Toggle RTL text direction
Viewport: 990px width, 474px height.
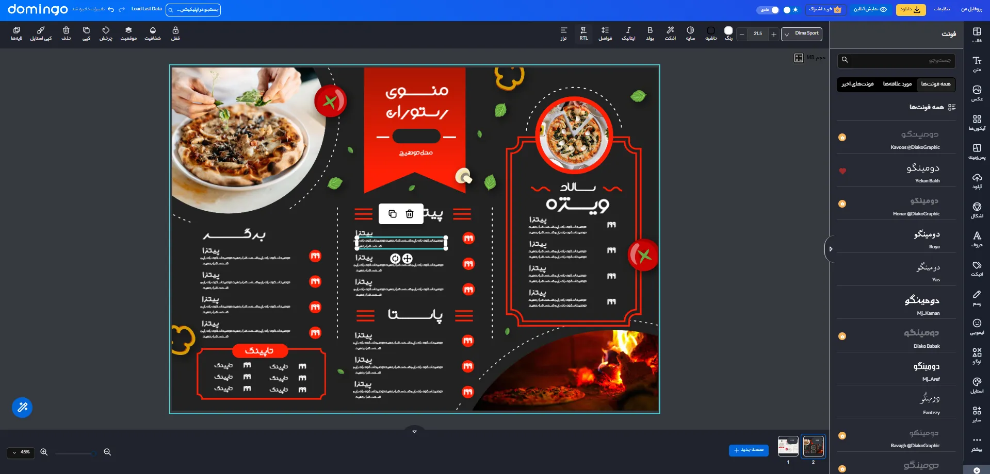coord(583,33)
